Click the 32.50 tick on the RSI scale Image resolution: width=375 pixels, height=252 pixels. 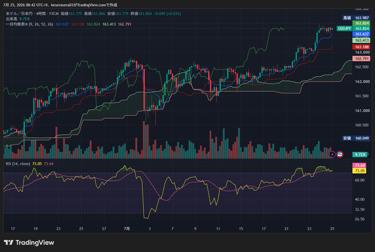tap(360, 210)
